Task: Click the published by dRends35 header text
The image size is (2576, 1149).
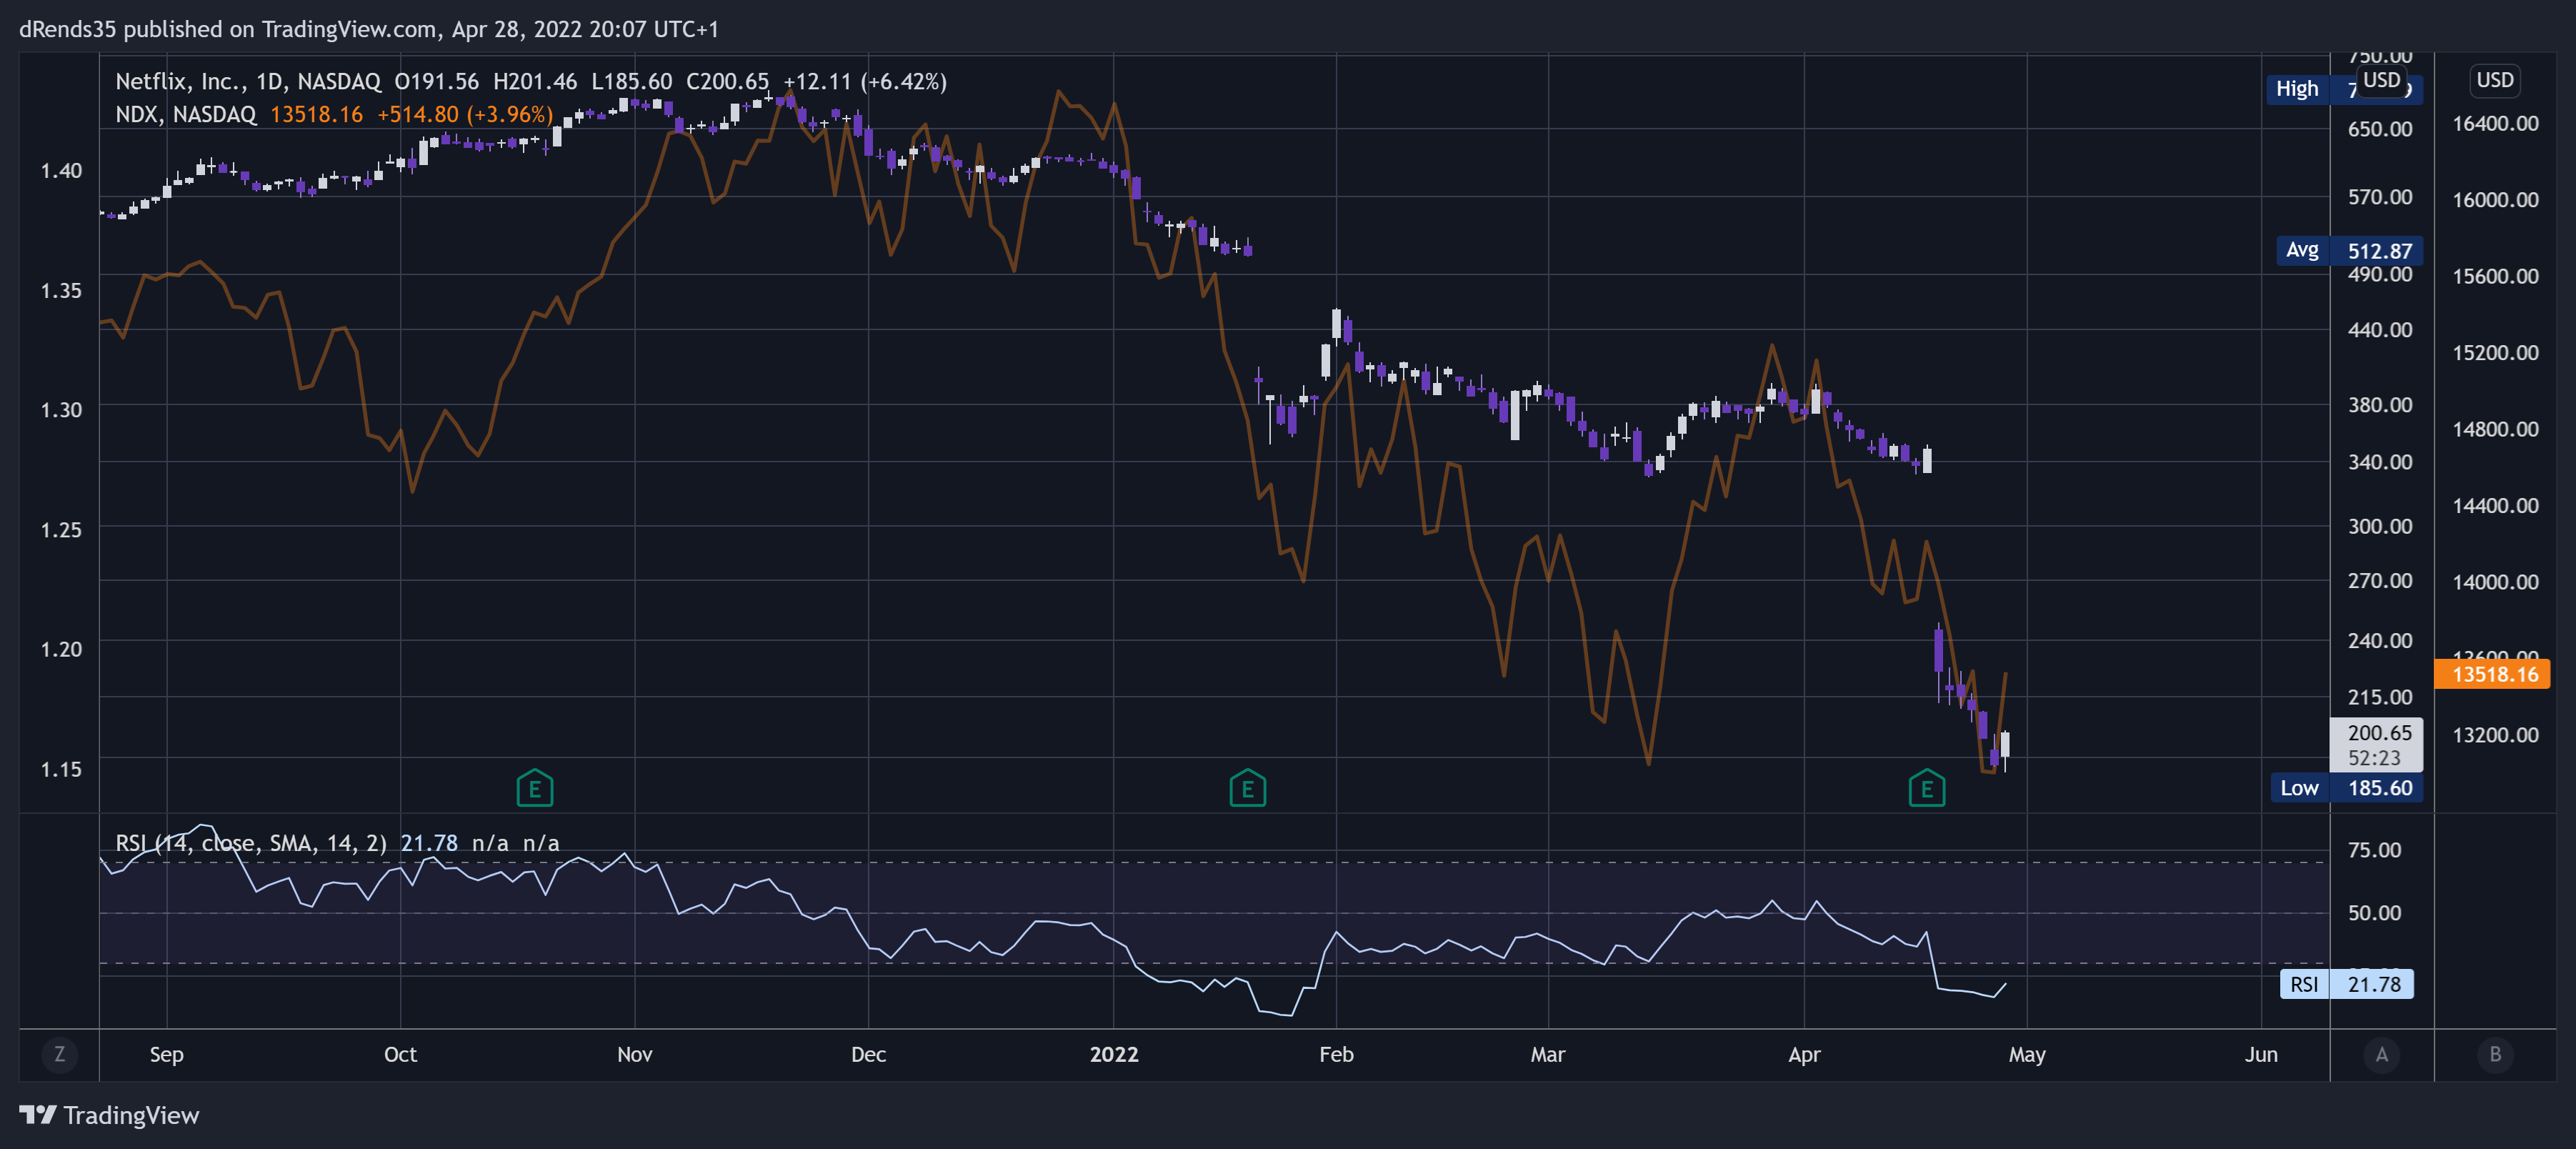Action: [x=369, y=29]
